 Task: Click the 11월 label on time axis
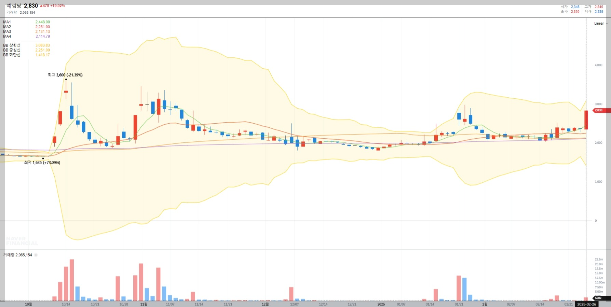click(144, 304)
